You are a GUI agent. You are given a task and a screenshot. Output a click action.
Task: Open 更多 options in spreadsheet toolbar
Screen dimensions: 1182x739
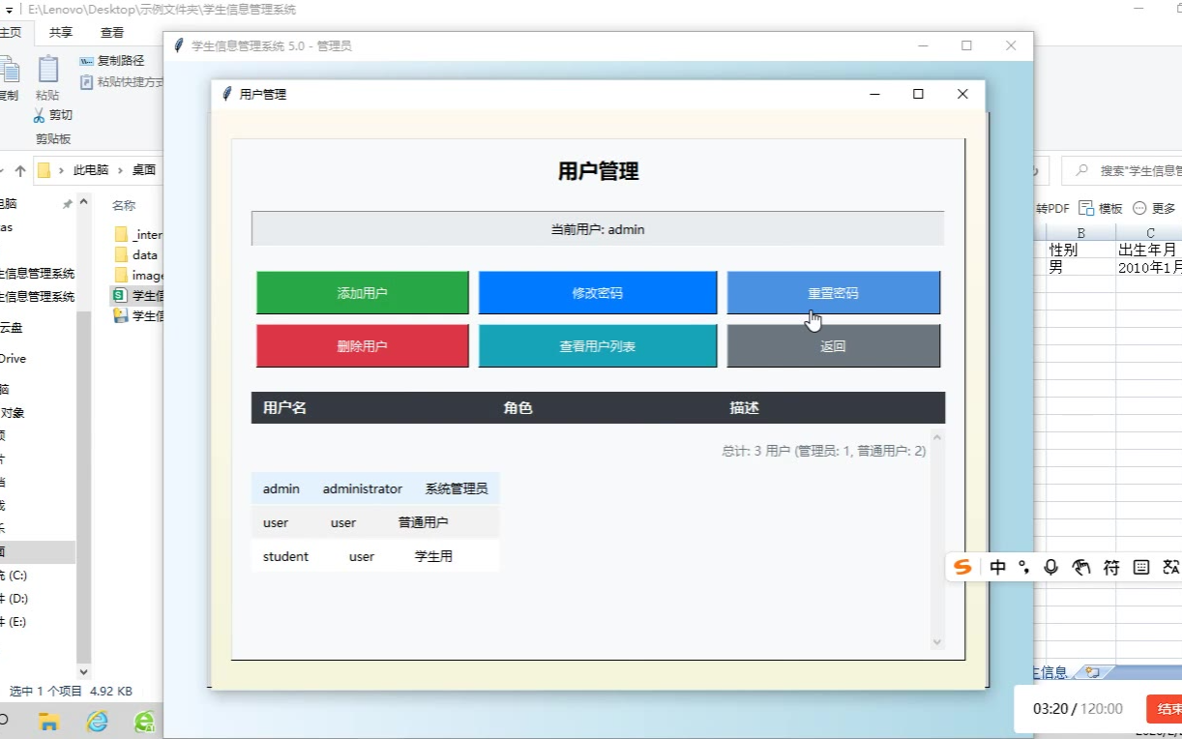pos(1154,208)
